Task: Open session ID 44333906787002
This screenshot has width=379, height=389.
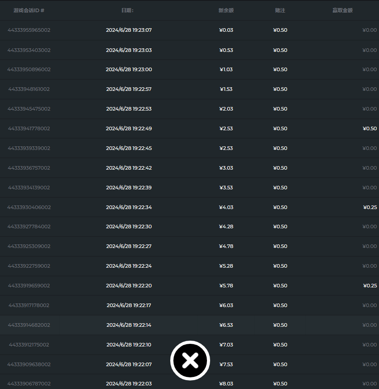Action: coord(29,384)
